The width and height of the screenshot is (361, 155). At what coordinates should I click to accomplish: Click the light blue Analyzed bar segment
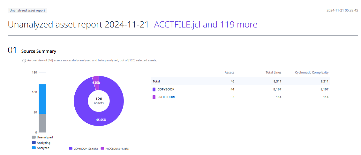[42, 99]
